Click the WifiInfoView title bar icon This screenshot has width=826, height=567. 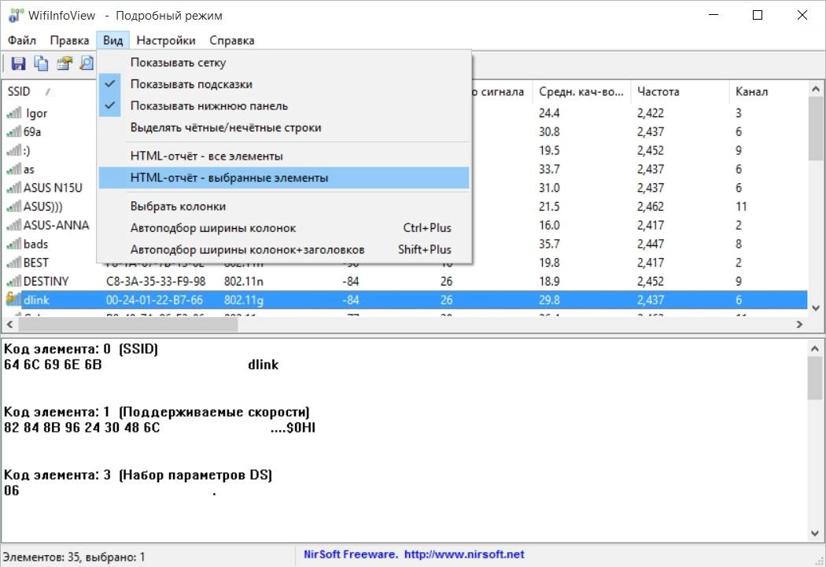[15, 15]
